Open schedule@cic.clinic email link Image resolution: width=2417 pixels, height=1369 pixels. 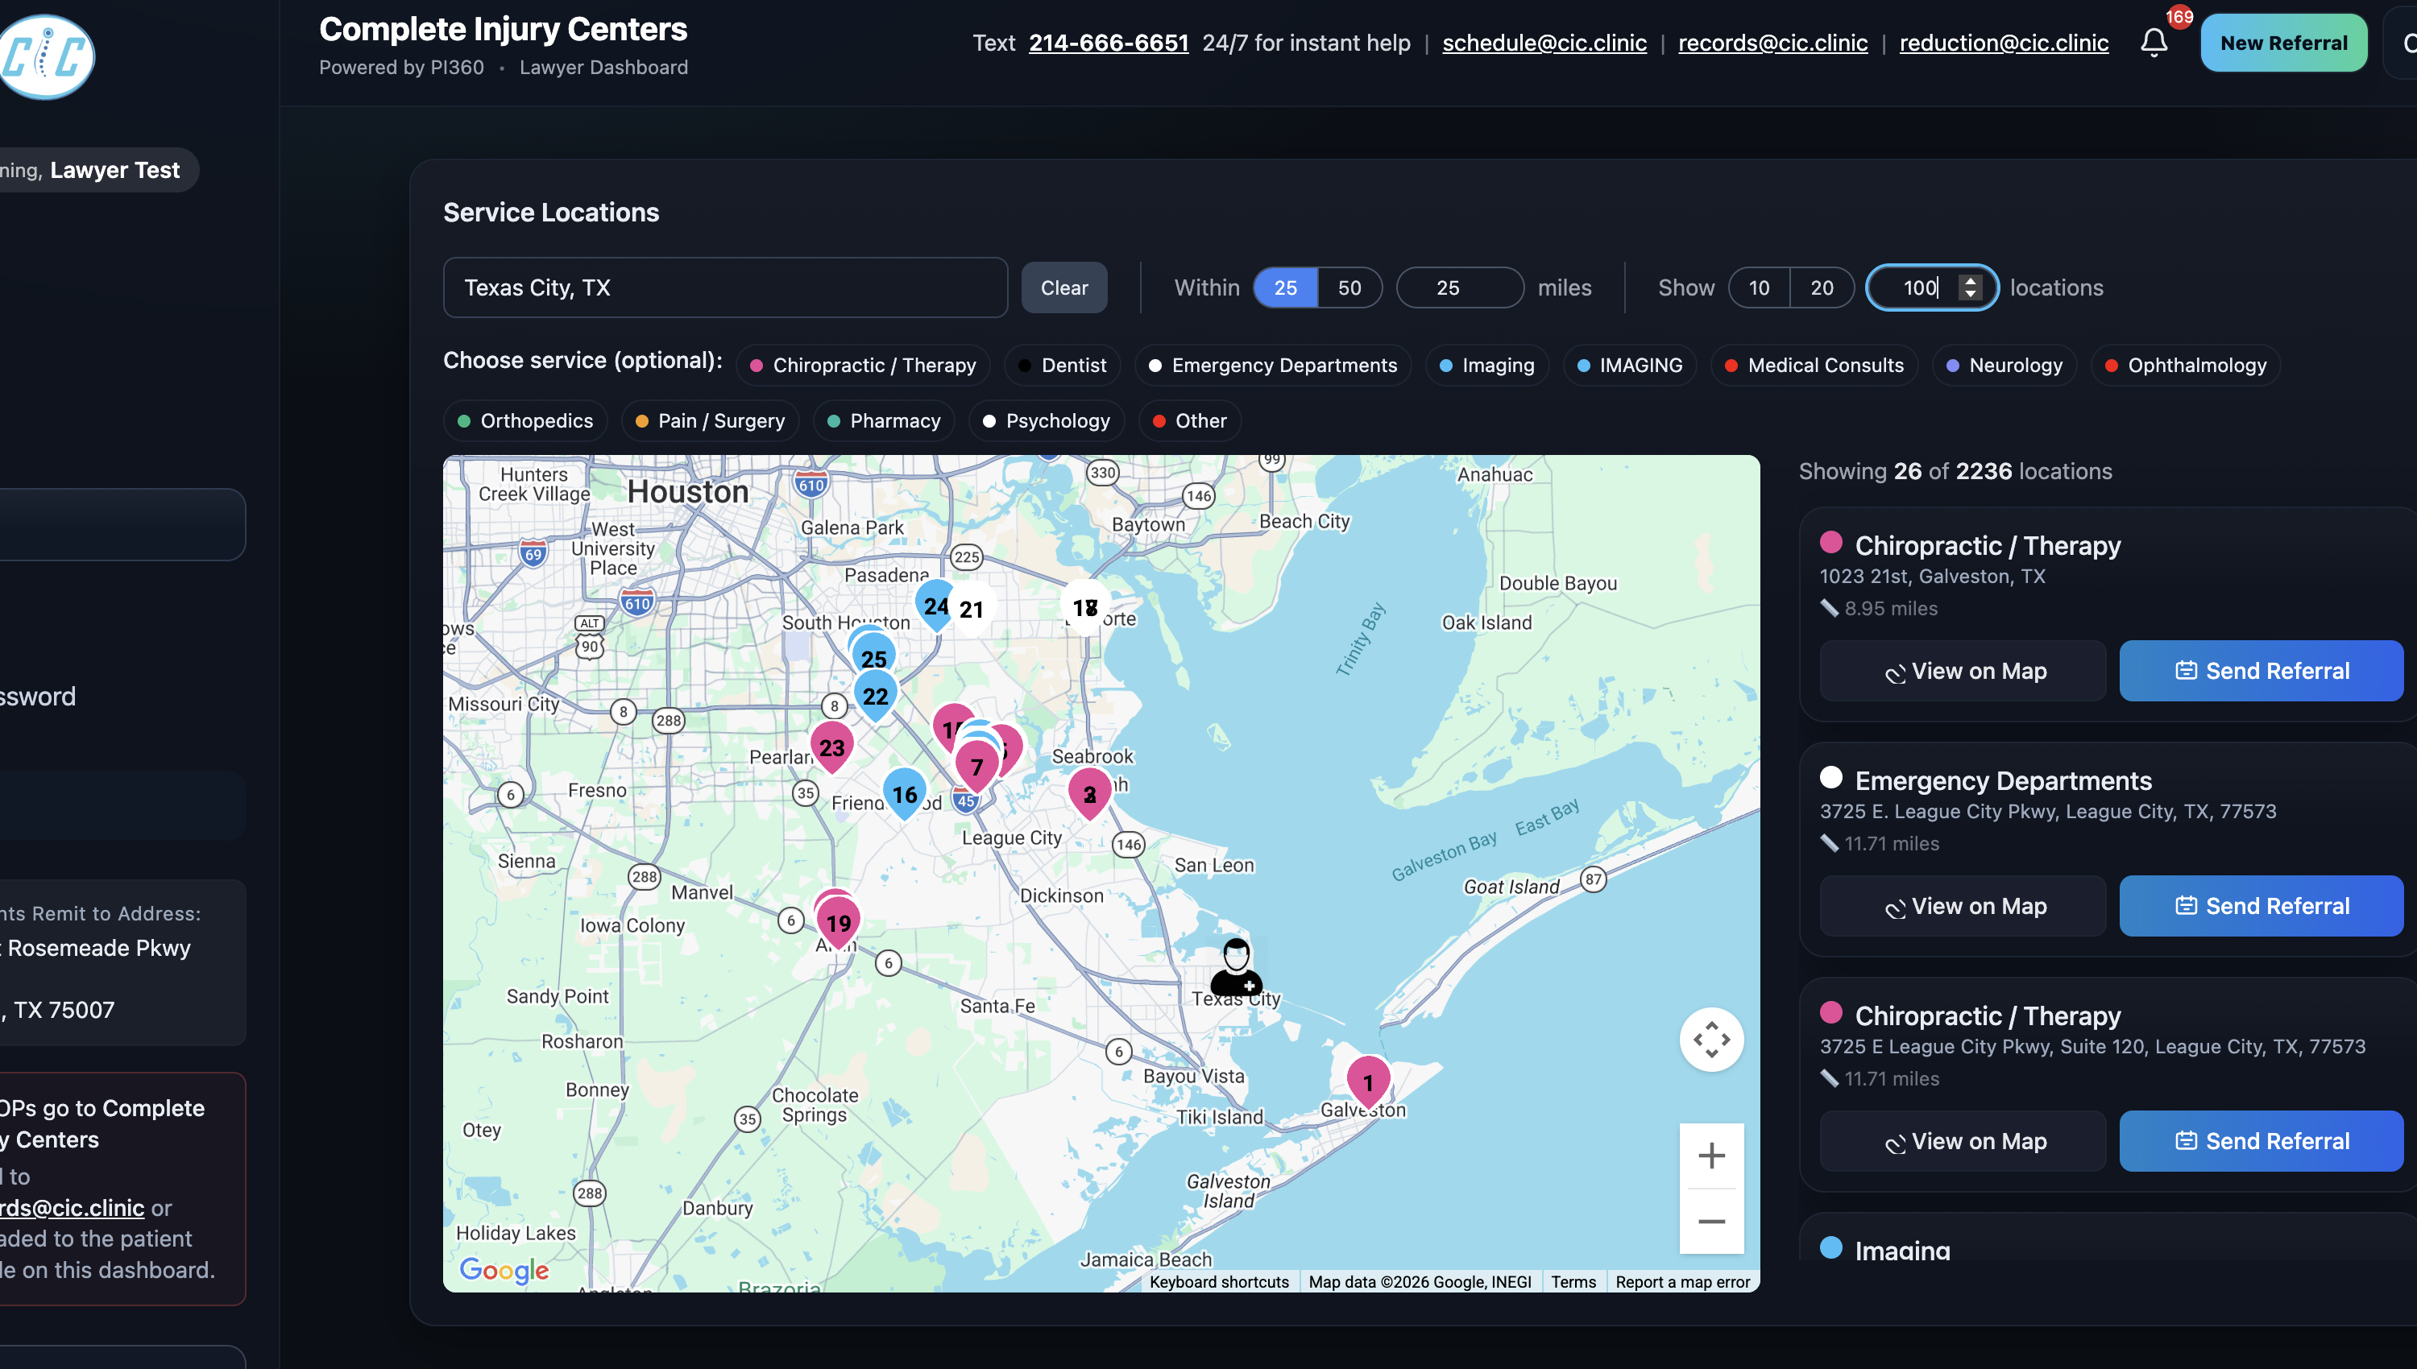tap(1544, 43)
